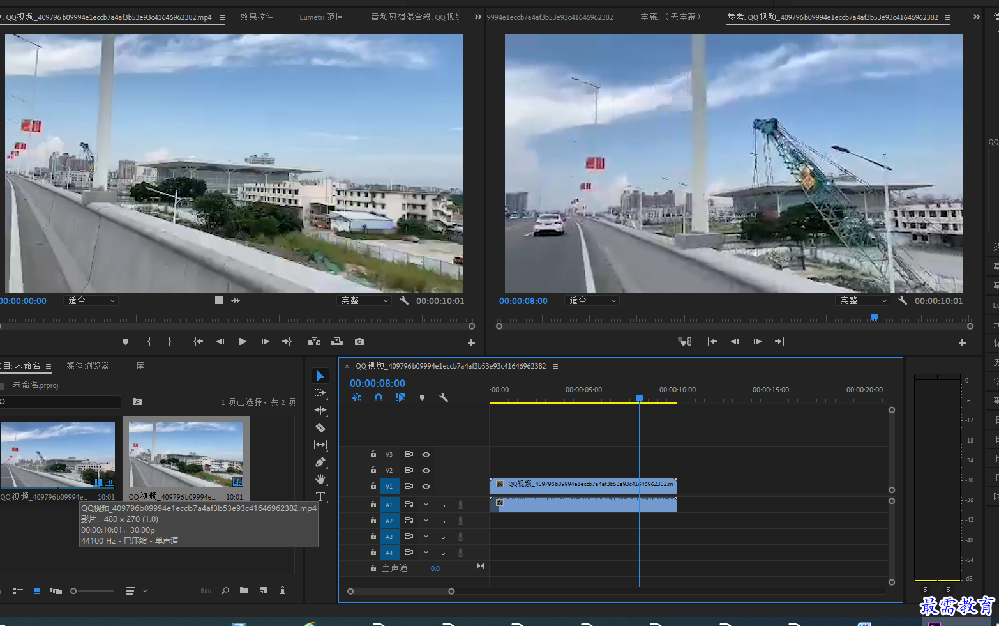Select the Track Select Forward tool
Image resolution: width=999 pixels, height=626 pixels.
(x=320, y=393)
